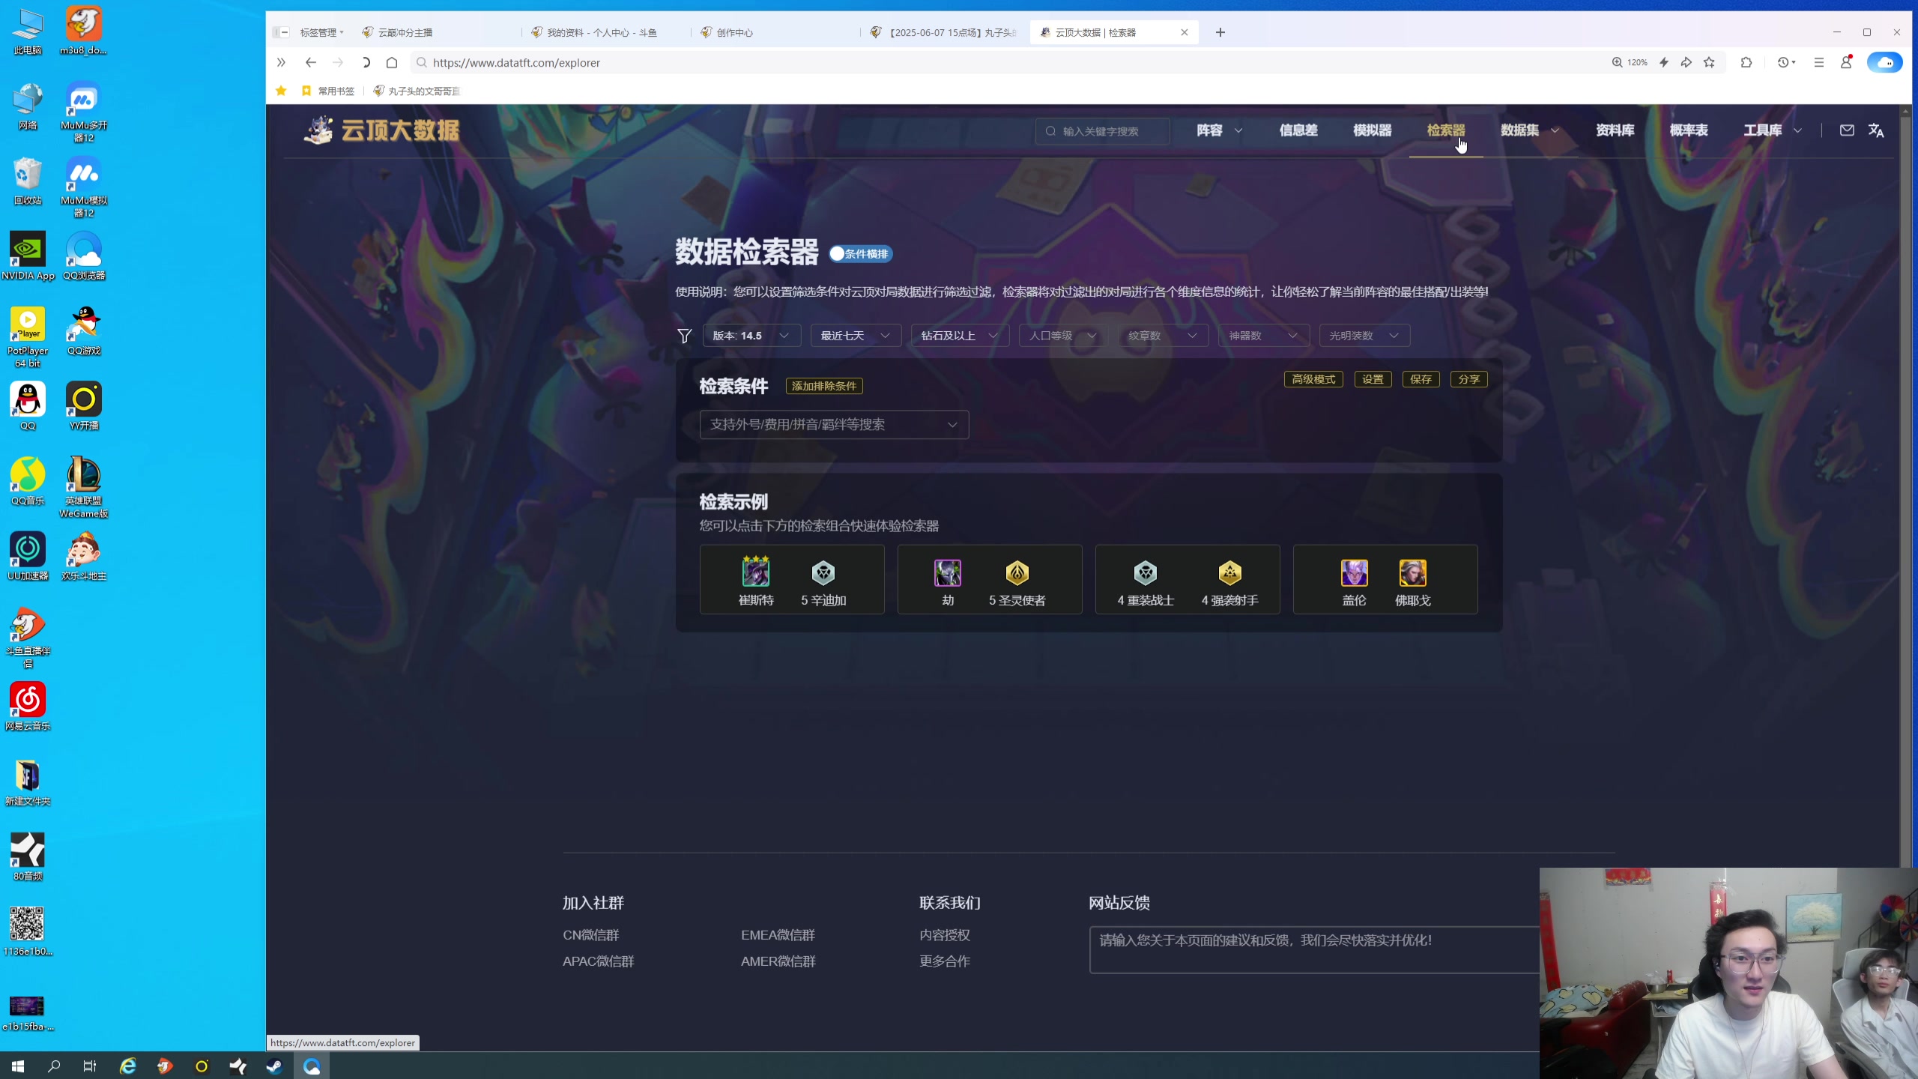Screen dimensions: 1918x1079
Task: Click the 分享 button
Action: 1468,379
